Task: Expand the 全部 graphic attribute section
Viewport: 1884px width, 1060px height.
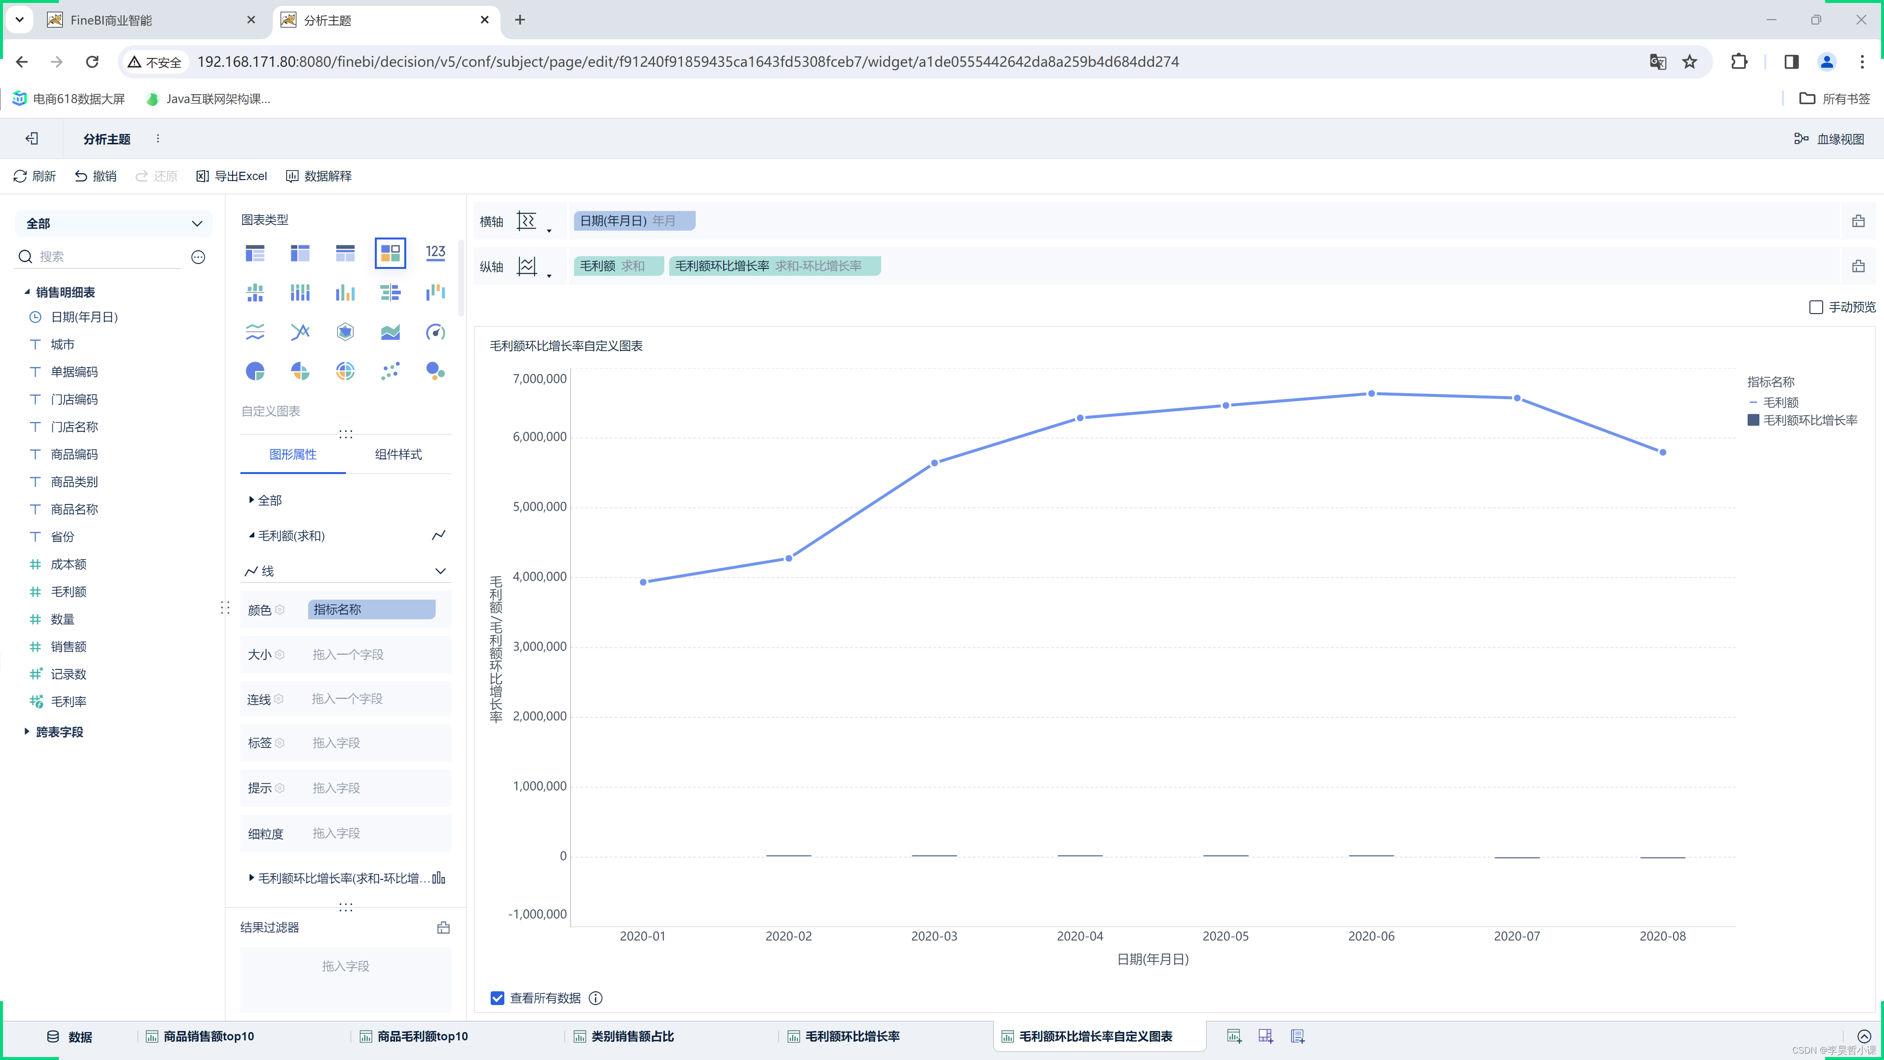Action: tap(251, 501)
